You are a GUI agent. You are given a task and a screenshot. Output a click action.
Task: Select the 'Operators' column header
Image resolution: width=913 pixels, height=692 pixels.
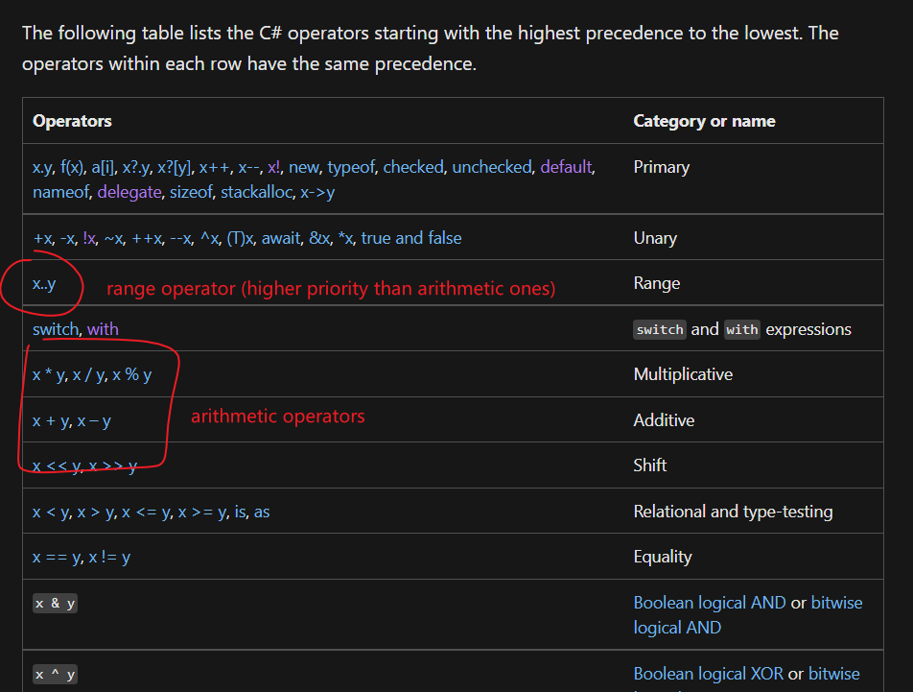(72, 121)
